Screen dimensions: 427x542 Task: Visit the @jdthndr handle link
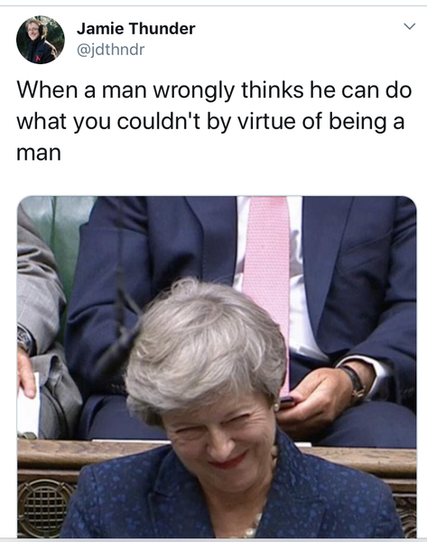tap(110, 50)
